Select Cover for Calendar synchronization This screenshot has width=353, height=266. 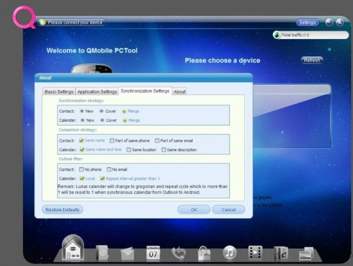click(x=102, y=120)
